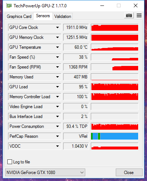
Task: Enable the Log to file checkbox
Action: tap(10, 162)
